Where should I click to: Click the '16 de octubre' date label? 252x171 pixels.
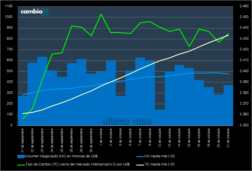(x=199, y=138)
